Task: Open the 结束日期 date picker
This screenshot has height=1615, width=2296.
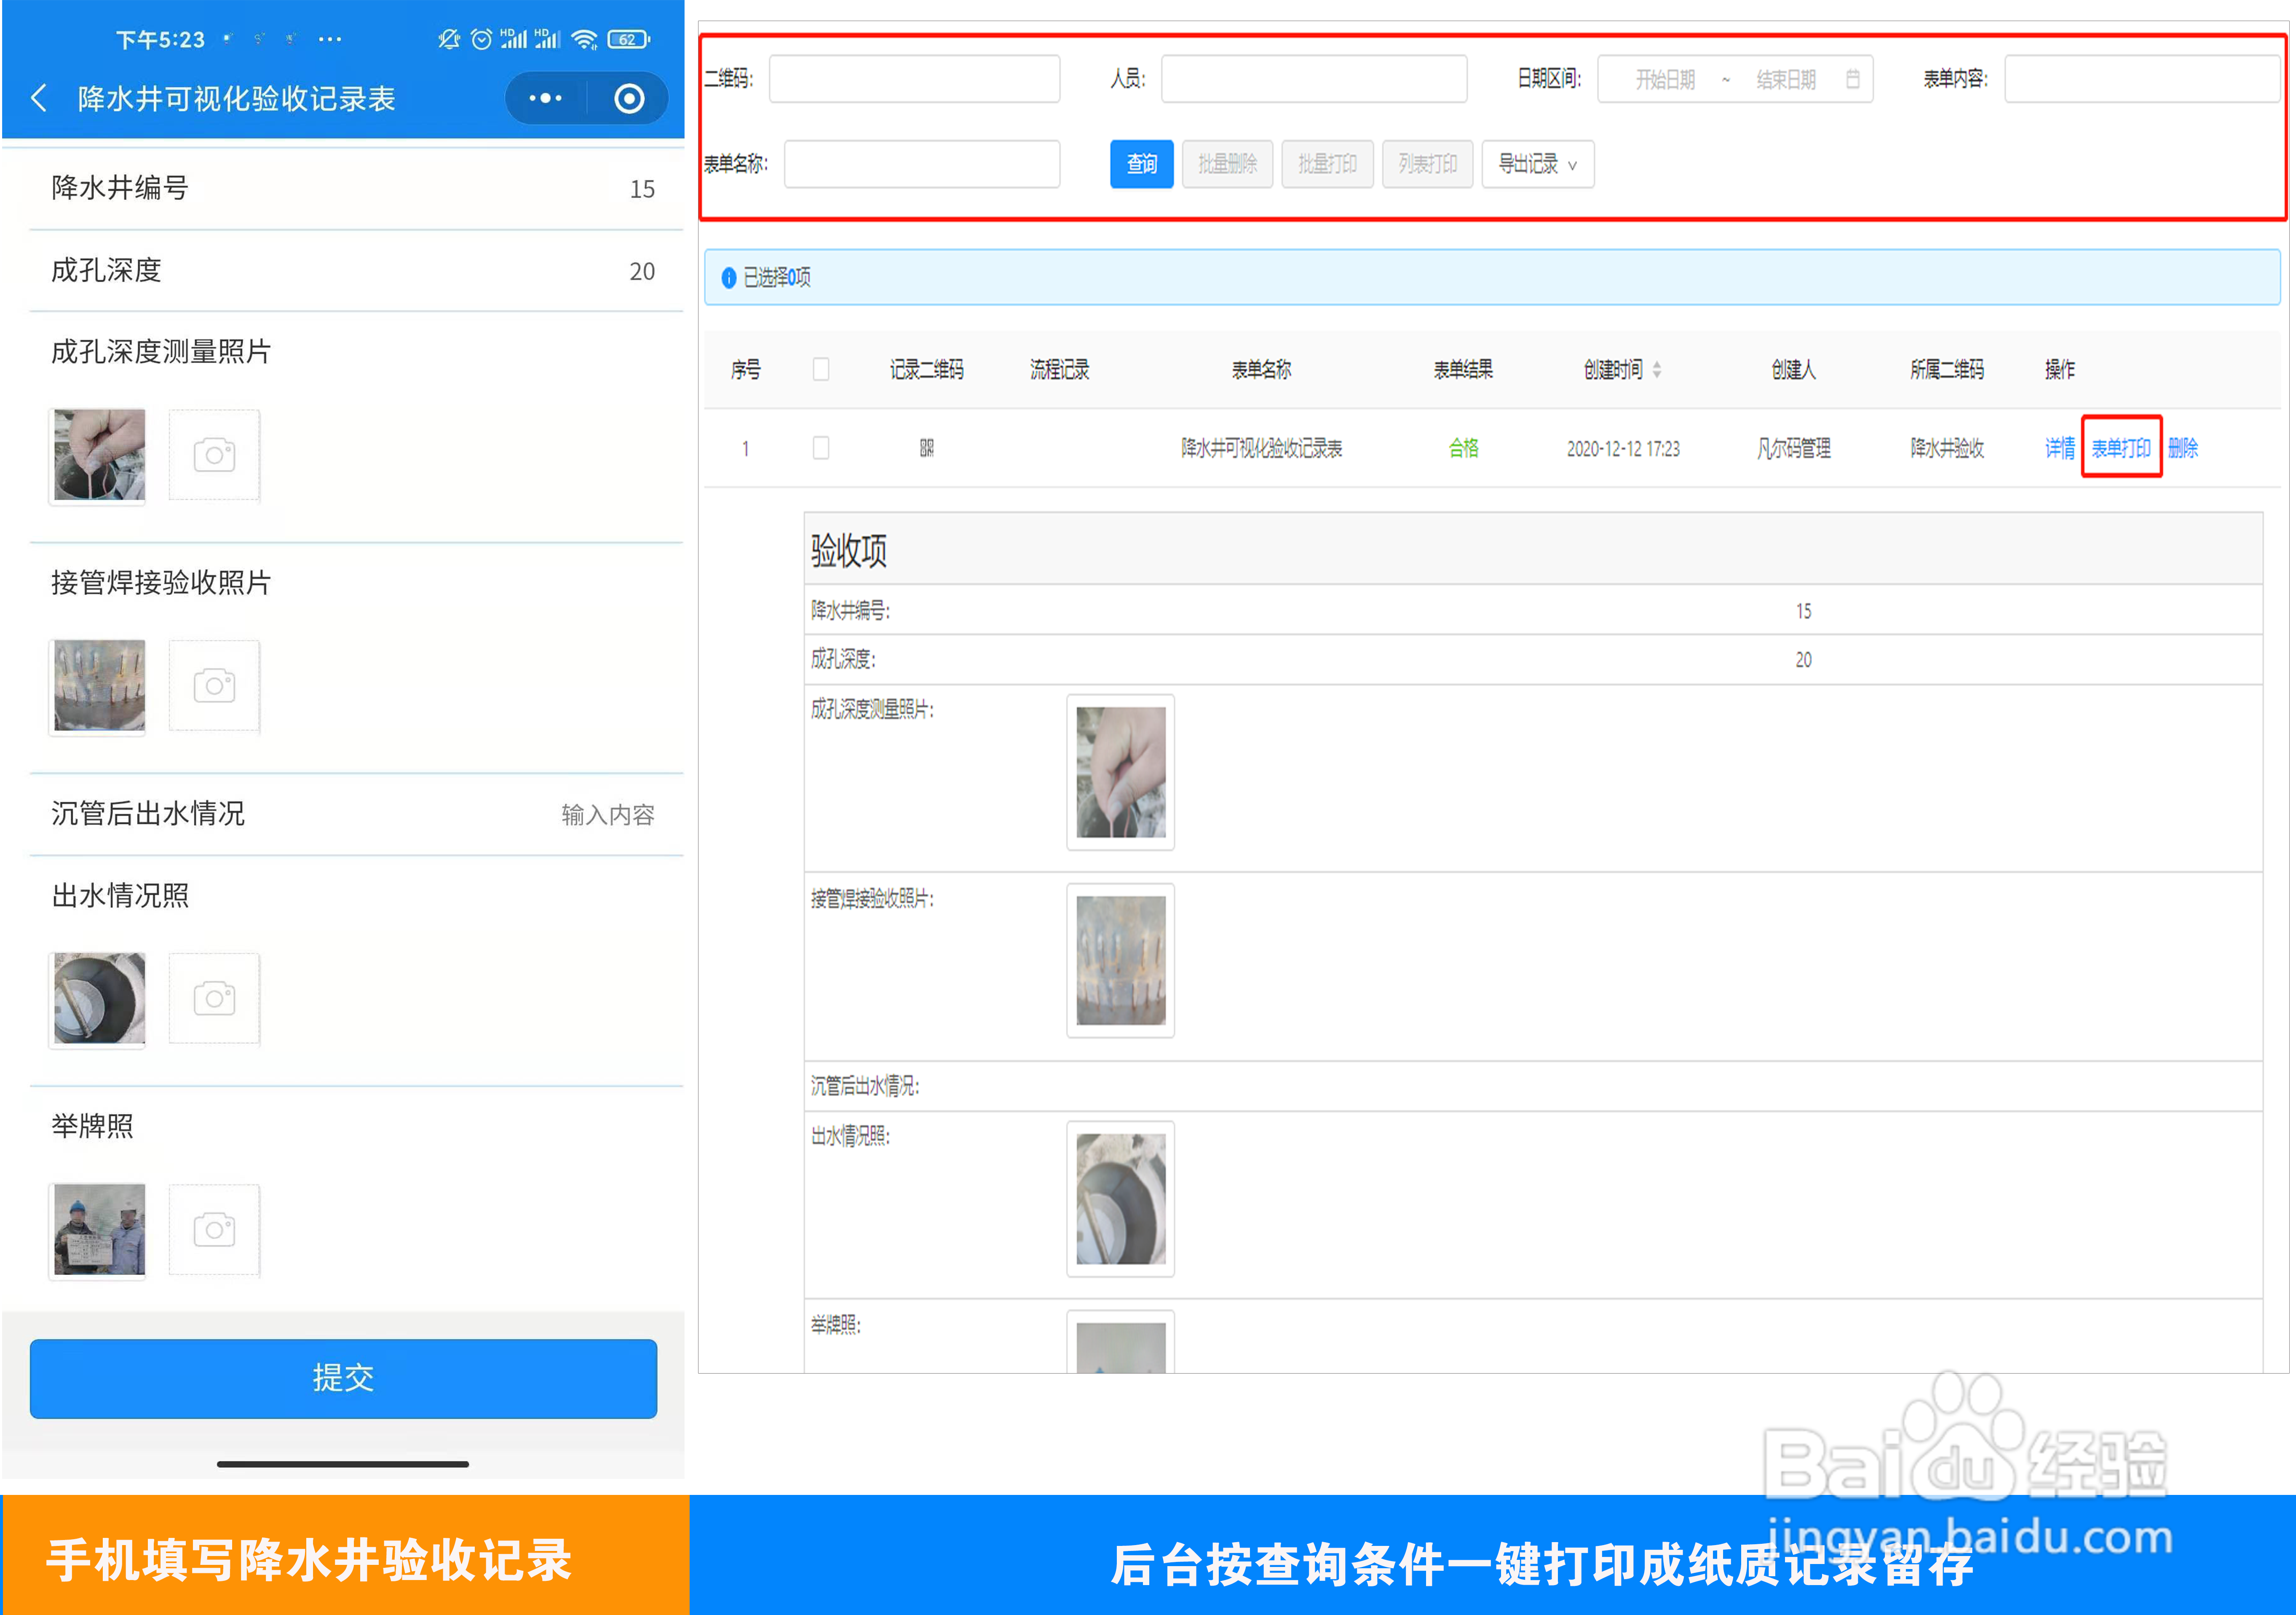Action: click(1786, 79)
